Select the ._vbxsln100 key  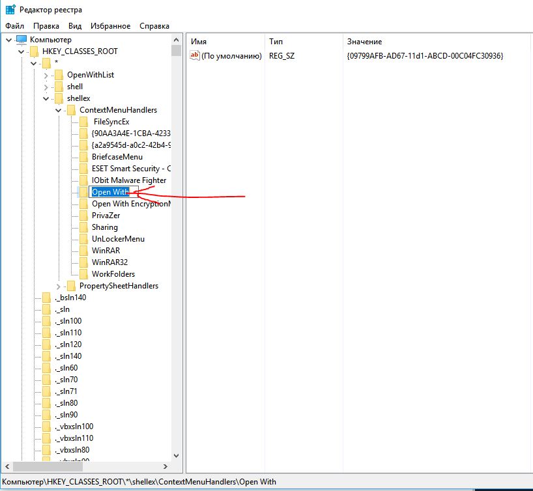click(x=74, y=427)
